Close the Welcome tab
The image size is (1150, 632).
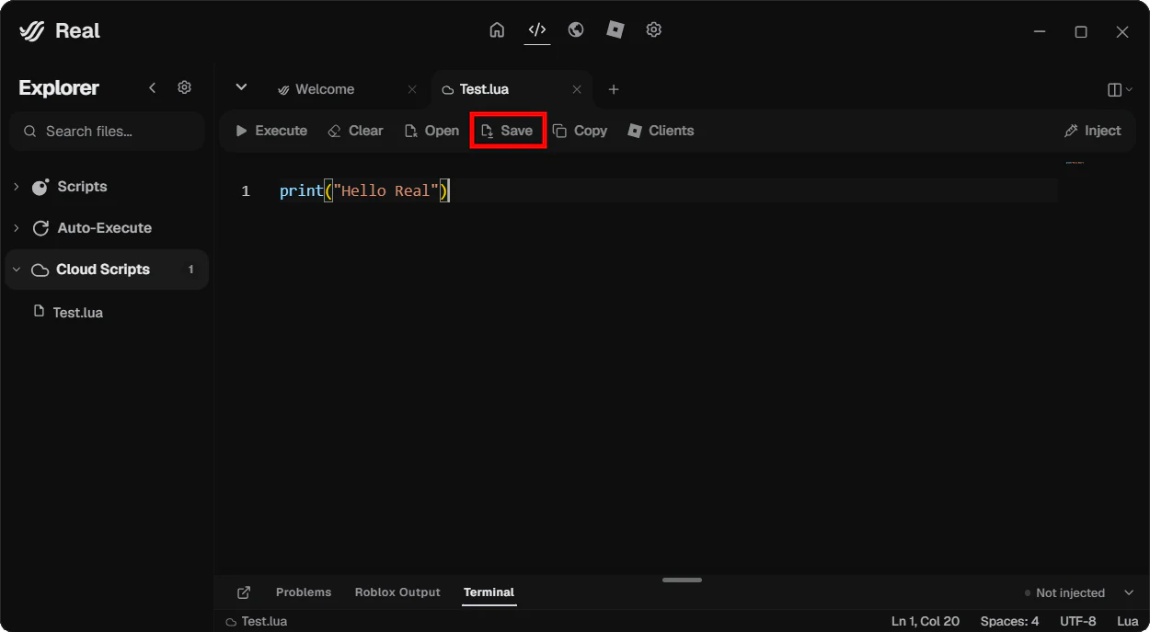tap(412, 89)
